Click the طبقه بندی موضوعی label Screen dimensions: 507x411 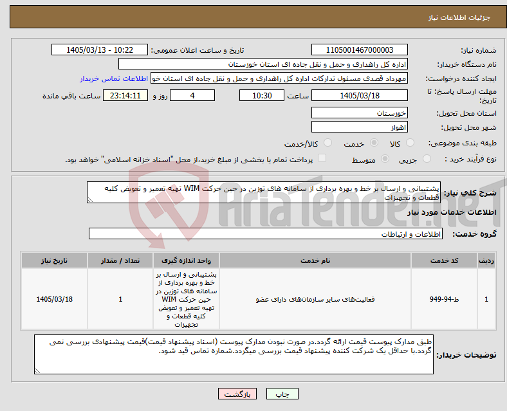coord(463,143)
